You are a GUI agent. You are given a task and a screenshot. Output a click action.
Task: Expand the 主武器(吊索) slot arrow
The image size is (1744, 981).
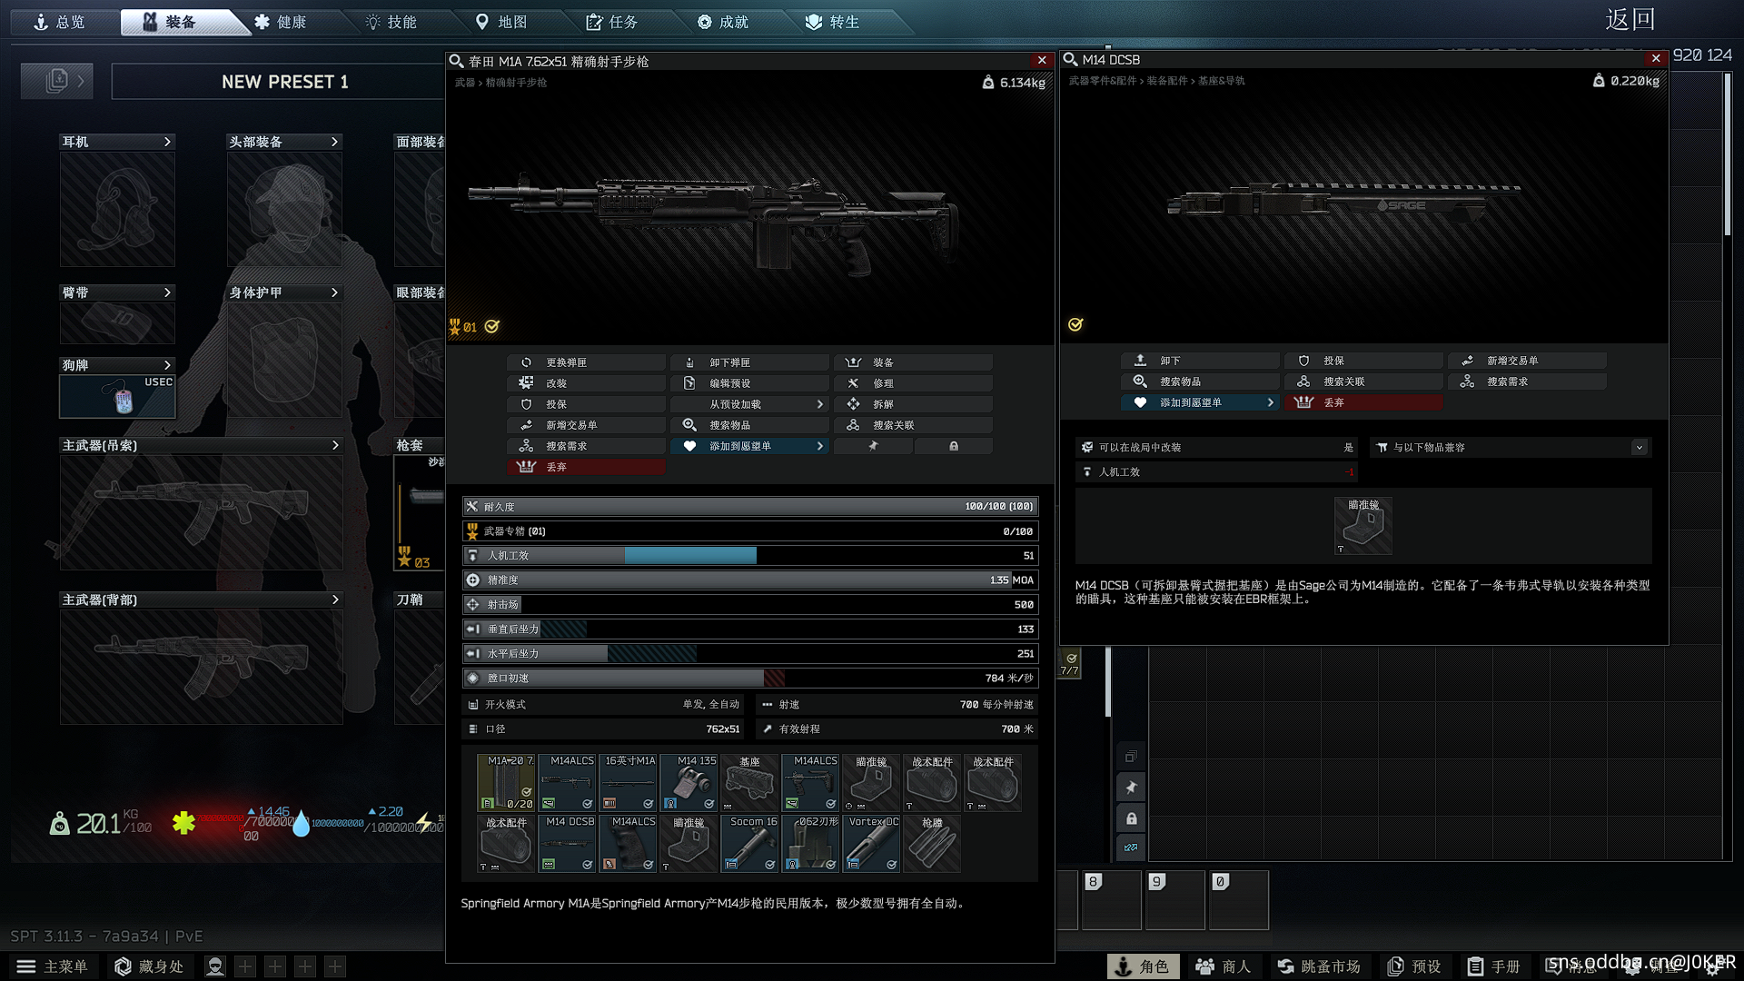(x=335, y=445)
